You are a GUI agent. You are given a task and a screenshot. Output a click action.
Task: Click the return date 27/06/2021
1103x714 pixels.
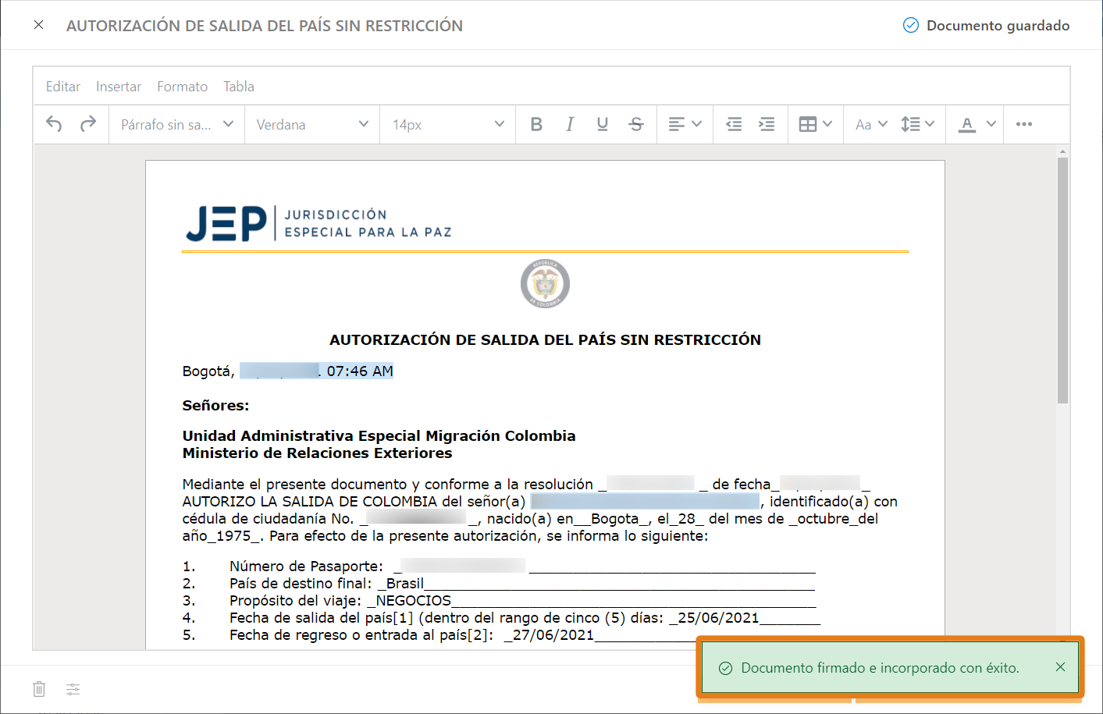[553, 635]
